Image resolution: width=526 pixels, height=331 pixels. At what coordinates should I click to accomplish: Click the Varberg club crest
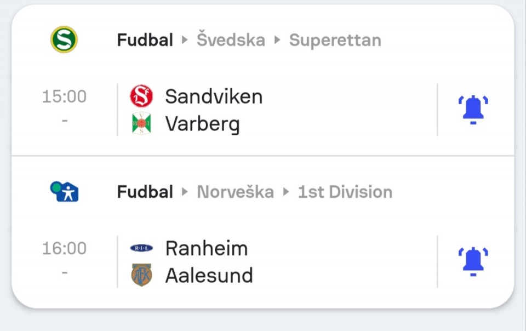coord(141,123)
